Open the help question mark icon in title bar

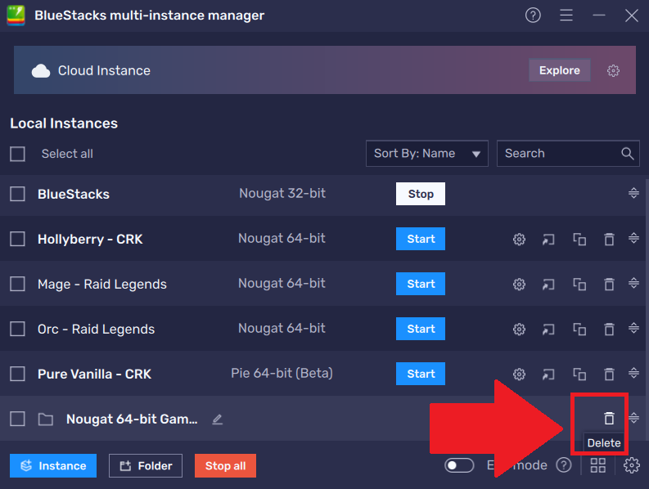pyautogui.click(x=533, y=16)
